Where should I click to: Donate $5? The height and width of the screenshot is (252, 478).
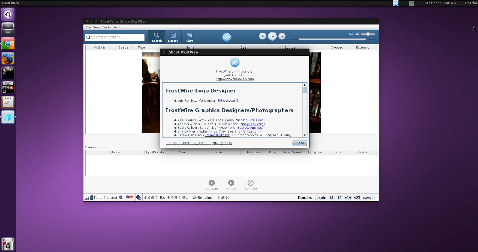[x=339, y=198]
